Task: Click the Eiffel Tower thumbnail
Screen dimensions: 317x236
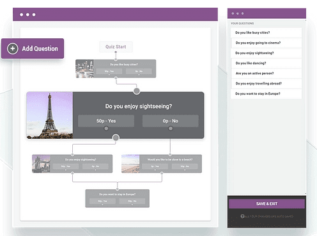Action: point(50,115)
